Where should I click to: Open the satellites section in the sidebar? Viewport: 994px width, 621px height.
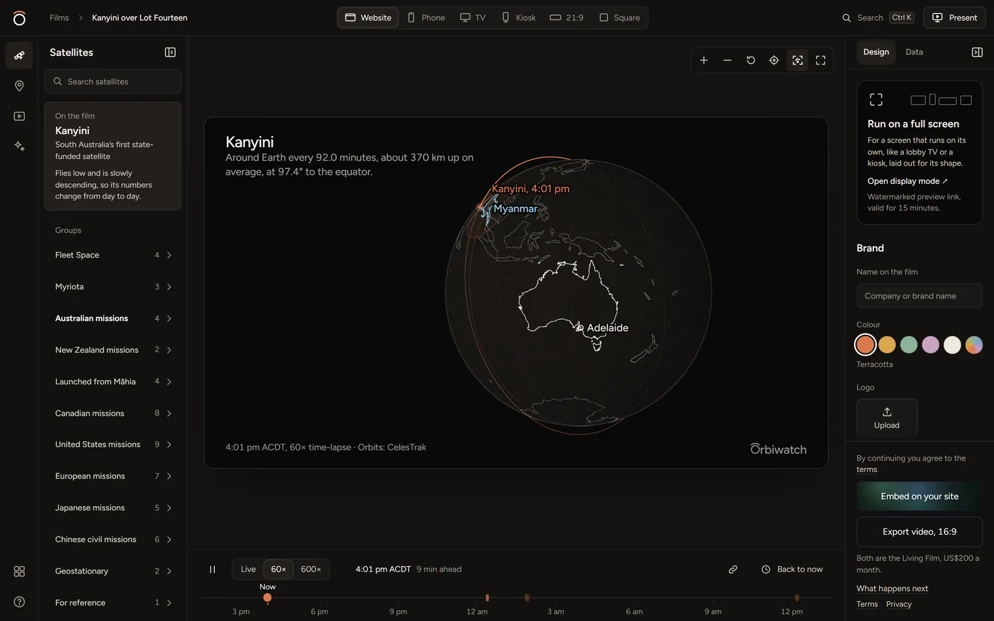point(19,55)
